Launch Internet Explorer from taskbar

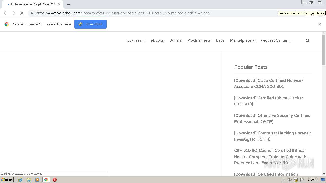(x=20, y=180)
